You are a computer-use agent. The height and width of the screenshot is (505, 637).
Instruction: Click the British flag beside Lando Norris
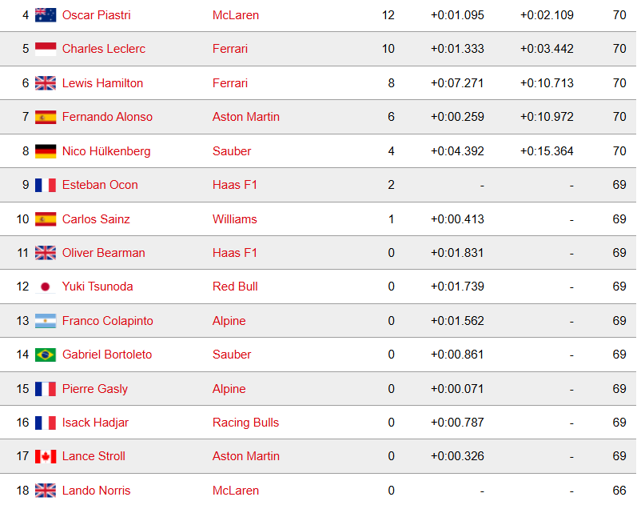click(x=46, y=491)
